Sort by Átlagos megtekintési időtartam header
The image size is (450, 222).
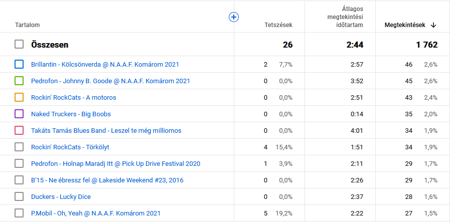click(342, 17)
